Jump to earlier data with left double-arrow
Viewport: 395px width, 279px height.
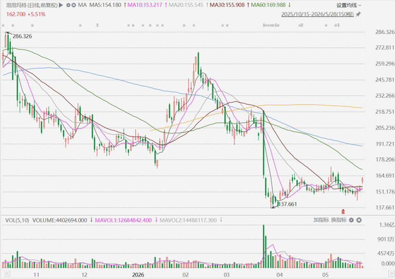7,274
